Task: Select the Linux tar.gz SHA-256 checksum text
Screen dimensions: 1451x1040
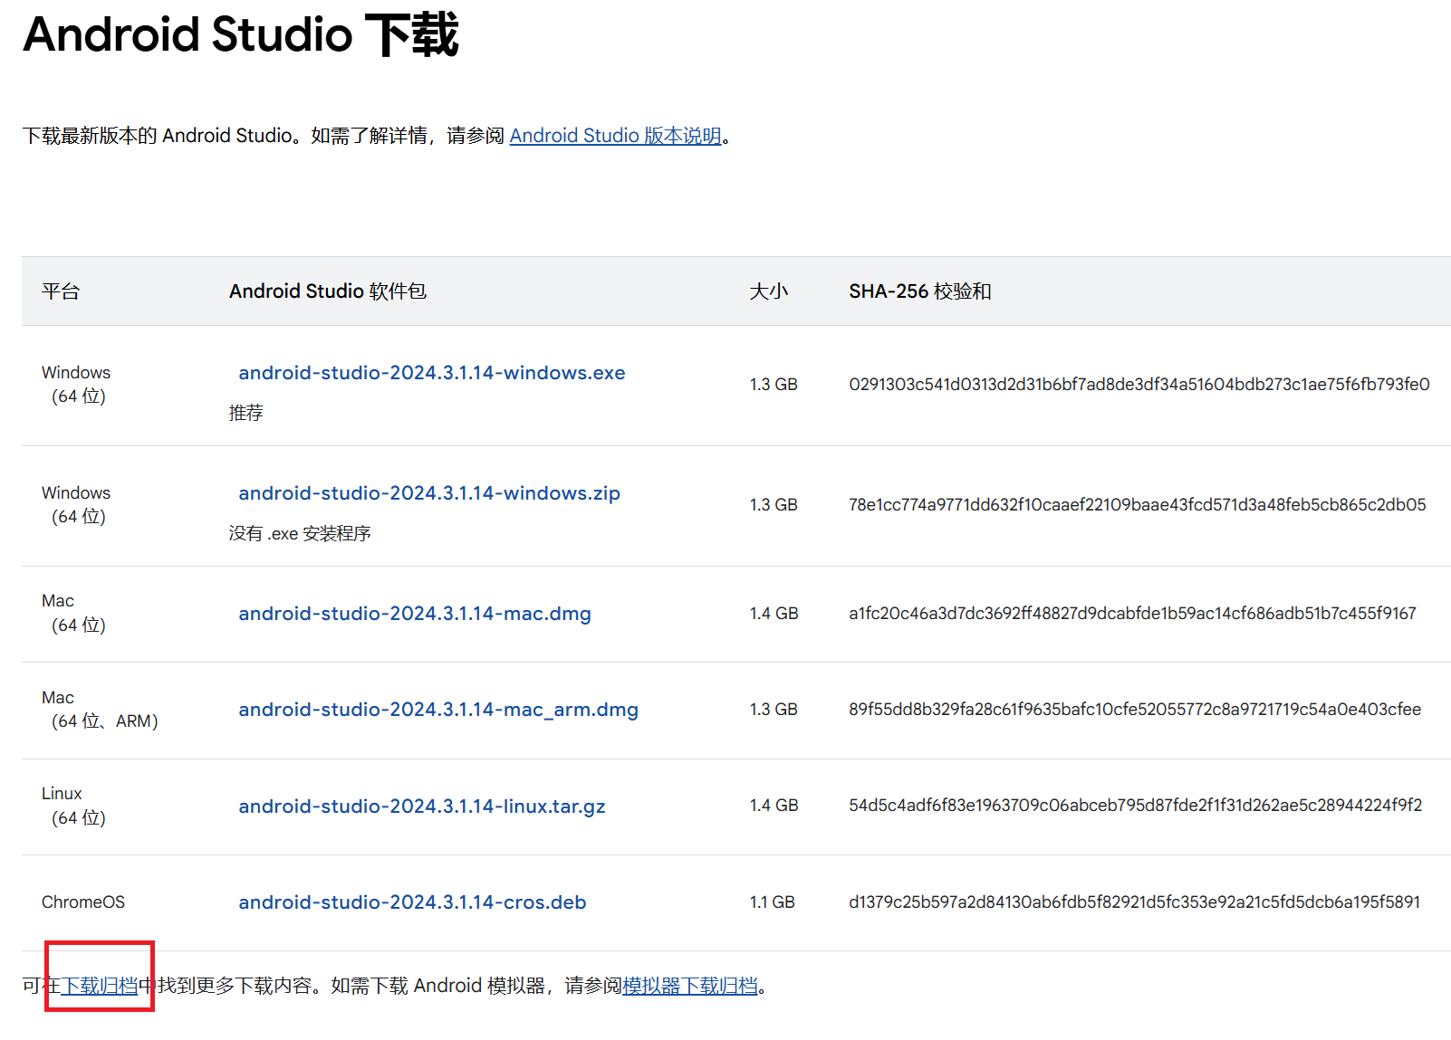Action: 1132,806
